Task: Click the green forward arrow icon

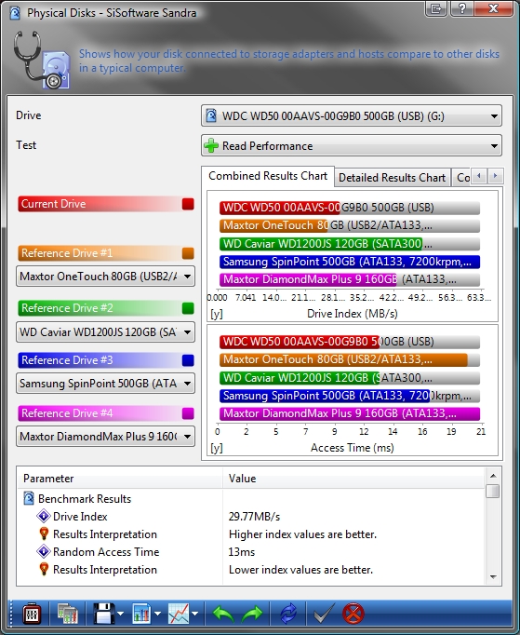Action: (x=252, y=614)
